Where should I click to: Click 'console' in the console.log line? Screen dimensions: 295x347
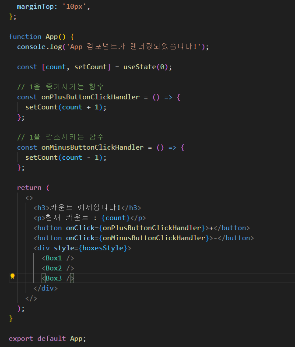coord(32,47)
